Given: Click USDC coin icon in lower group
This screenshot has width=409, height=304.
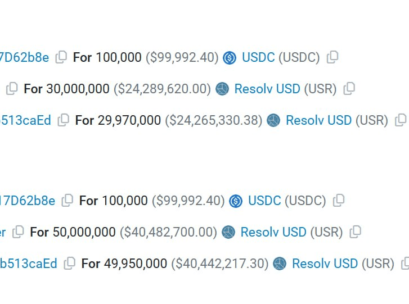Looking at the screenshot, I should click(236, 201).
